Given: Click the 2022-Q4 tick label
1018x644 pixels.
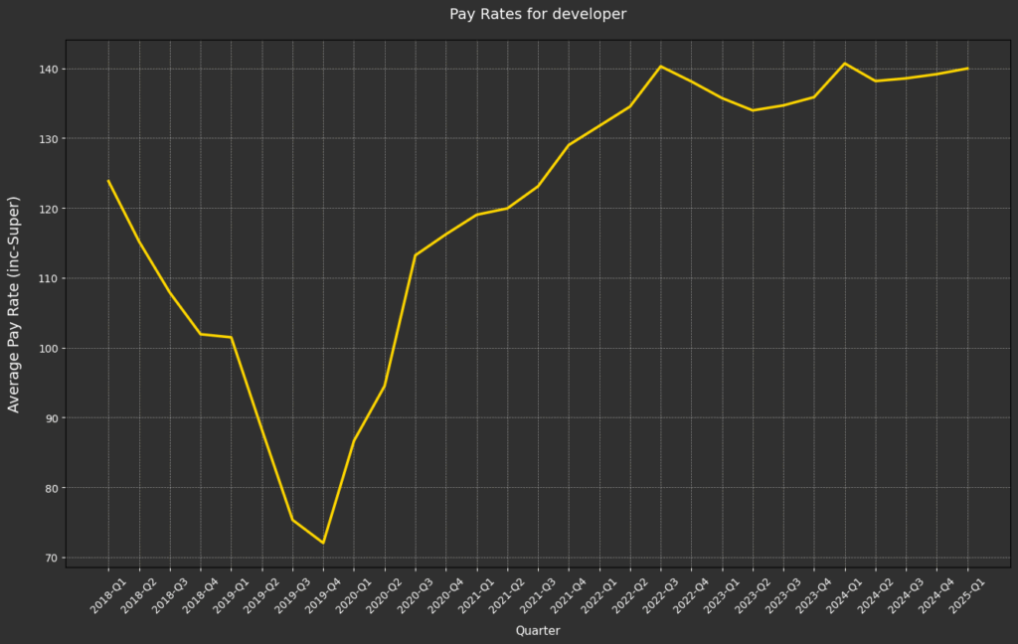Looking at the screenshot, I should (x=692, y=596).
